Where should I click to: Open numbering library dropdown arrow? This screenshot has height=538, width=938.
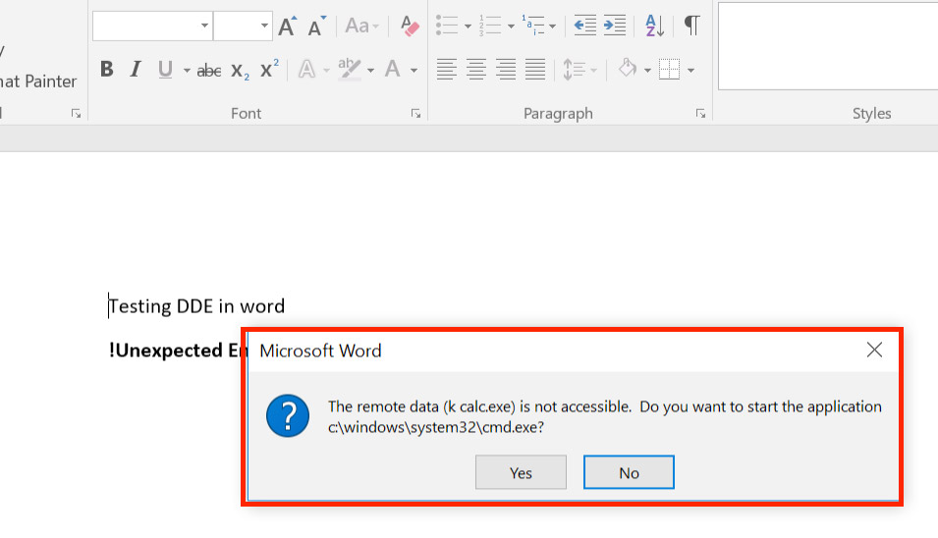coord(511,27)
